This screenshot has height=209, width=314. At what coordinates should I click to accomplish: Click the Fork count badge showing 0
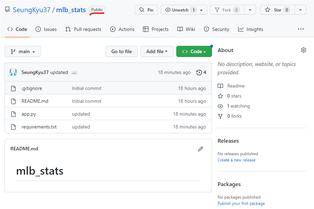point(236,10)
